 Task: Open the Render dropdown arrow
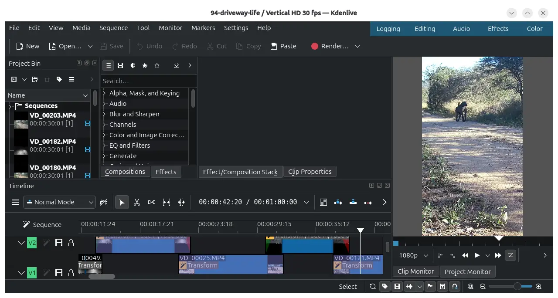(x=357, y=46)
